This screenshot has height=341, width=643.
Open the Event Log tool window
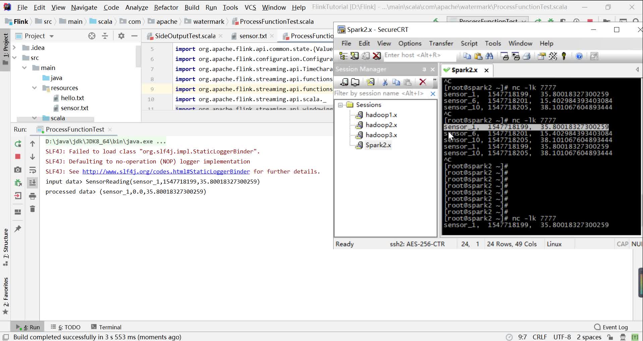click(611, 327)
